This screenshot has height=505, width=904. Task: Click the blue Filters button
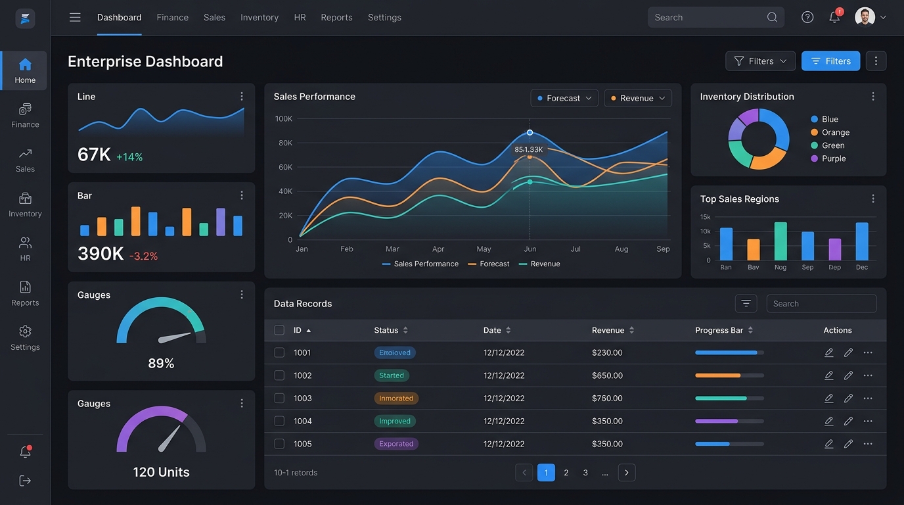830,61
